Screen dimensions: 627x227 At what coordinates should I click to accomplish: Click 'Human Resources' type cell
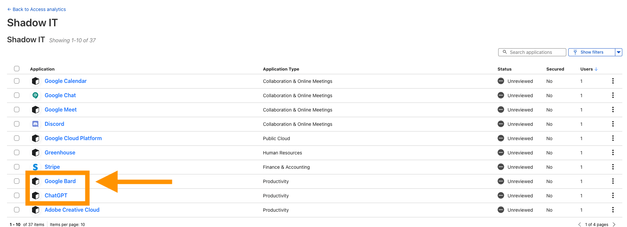coord(282,153)
